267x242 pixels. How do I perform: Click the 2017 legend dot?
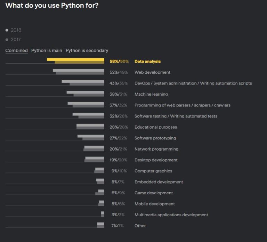click(7, 40)
